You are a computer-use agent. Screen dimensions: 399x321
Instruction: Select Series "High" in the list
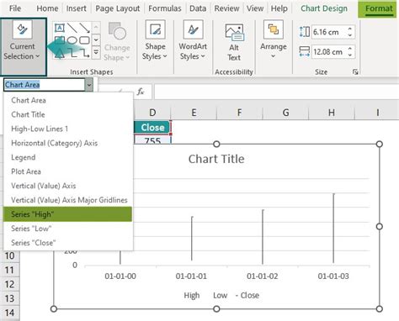[67, 214]
